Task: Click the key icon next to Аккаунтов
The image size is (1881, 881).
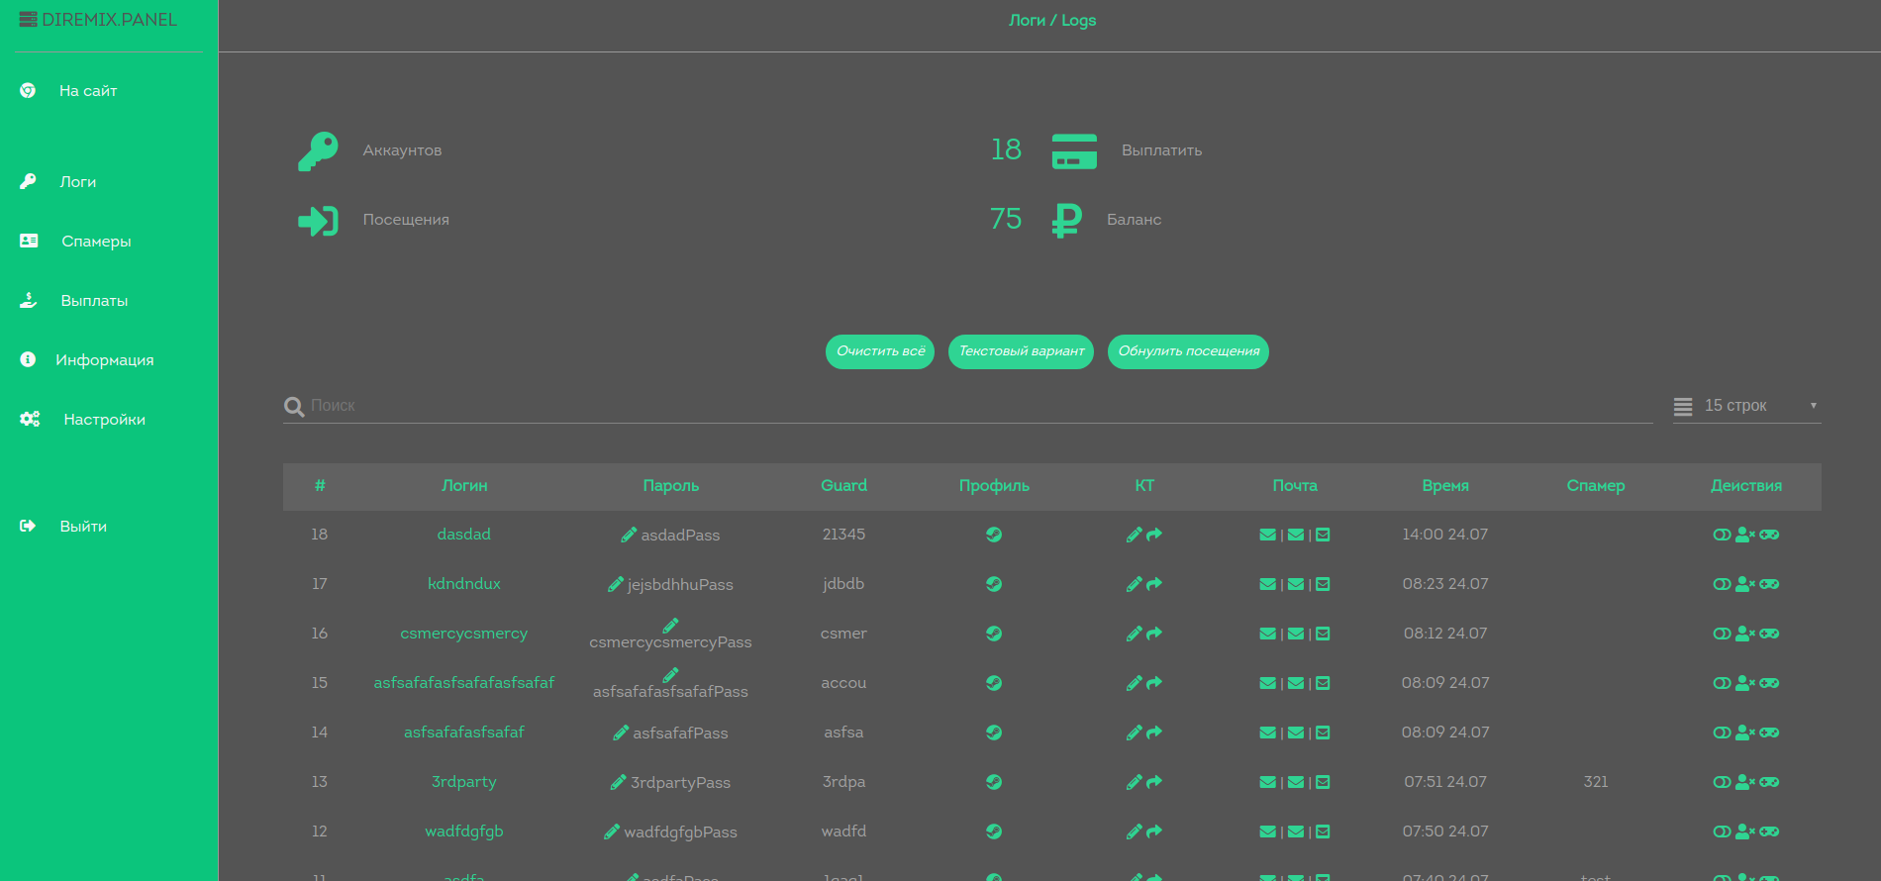Action: coord(318,151)
